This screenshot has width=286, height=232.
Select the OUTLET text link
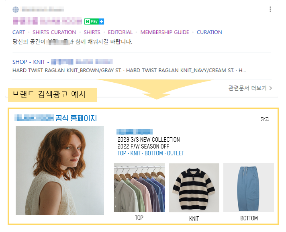tap(176, 153)
